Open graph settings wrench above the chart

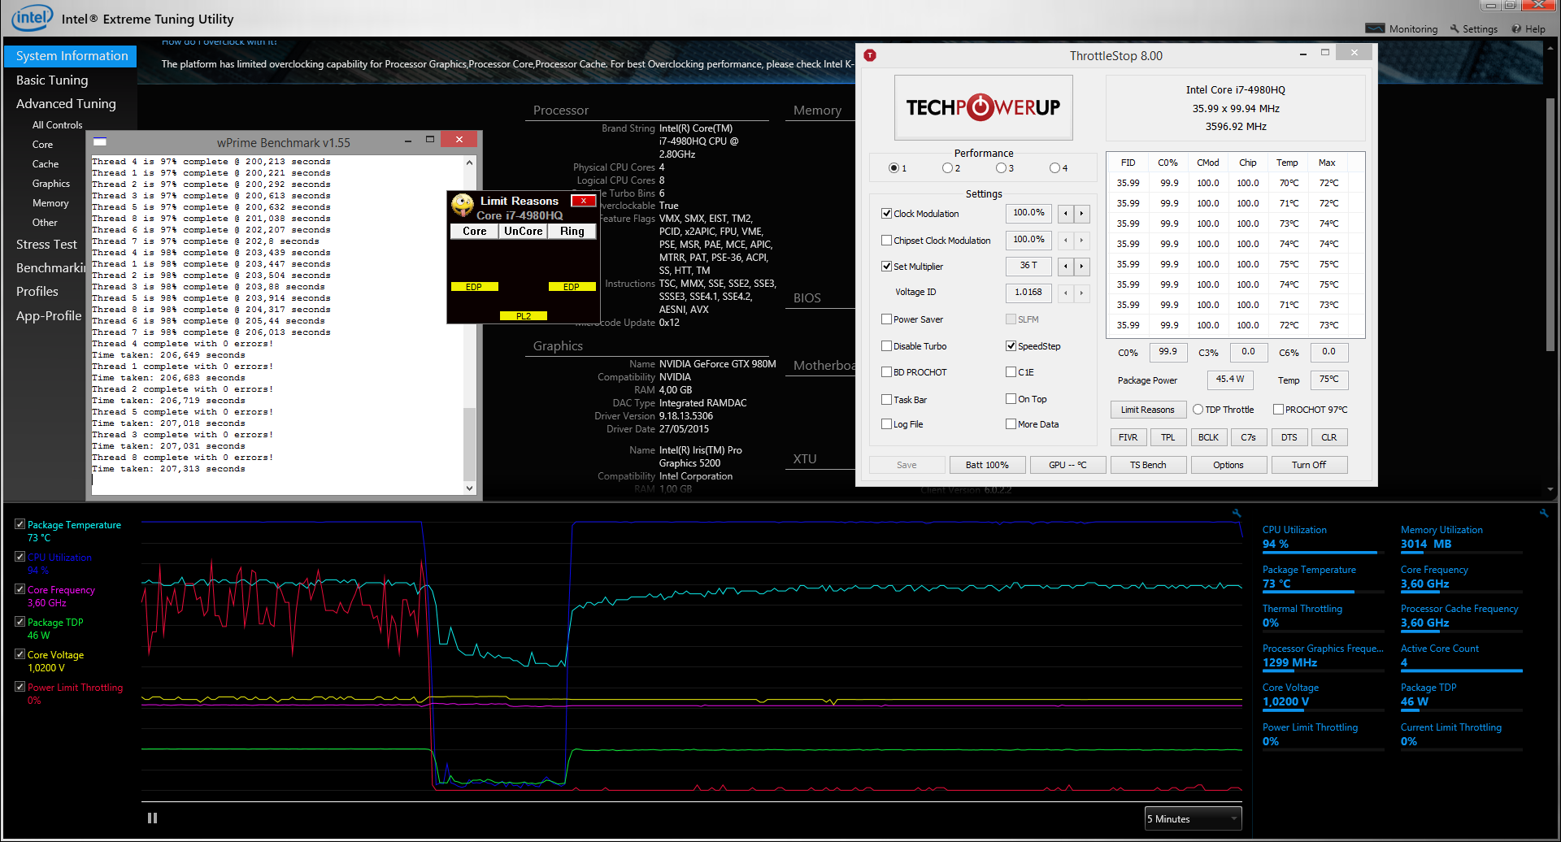point(1237,513)
